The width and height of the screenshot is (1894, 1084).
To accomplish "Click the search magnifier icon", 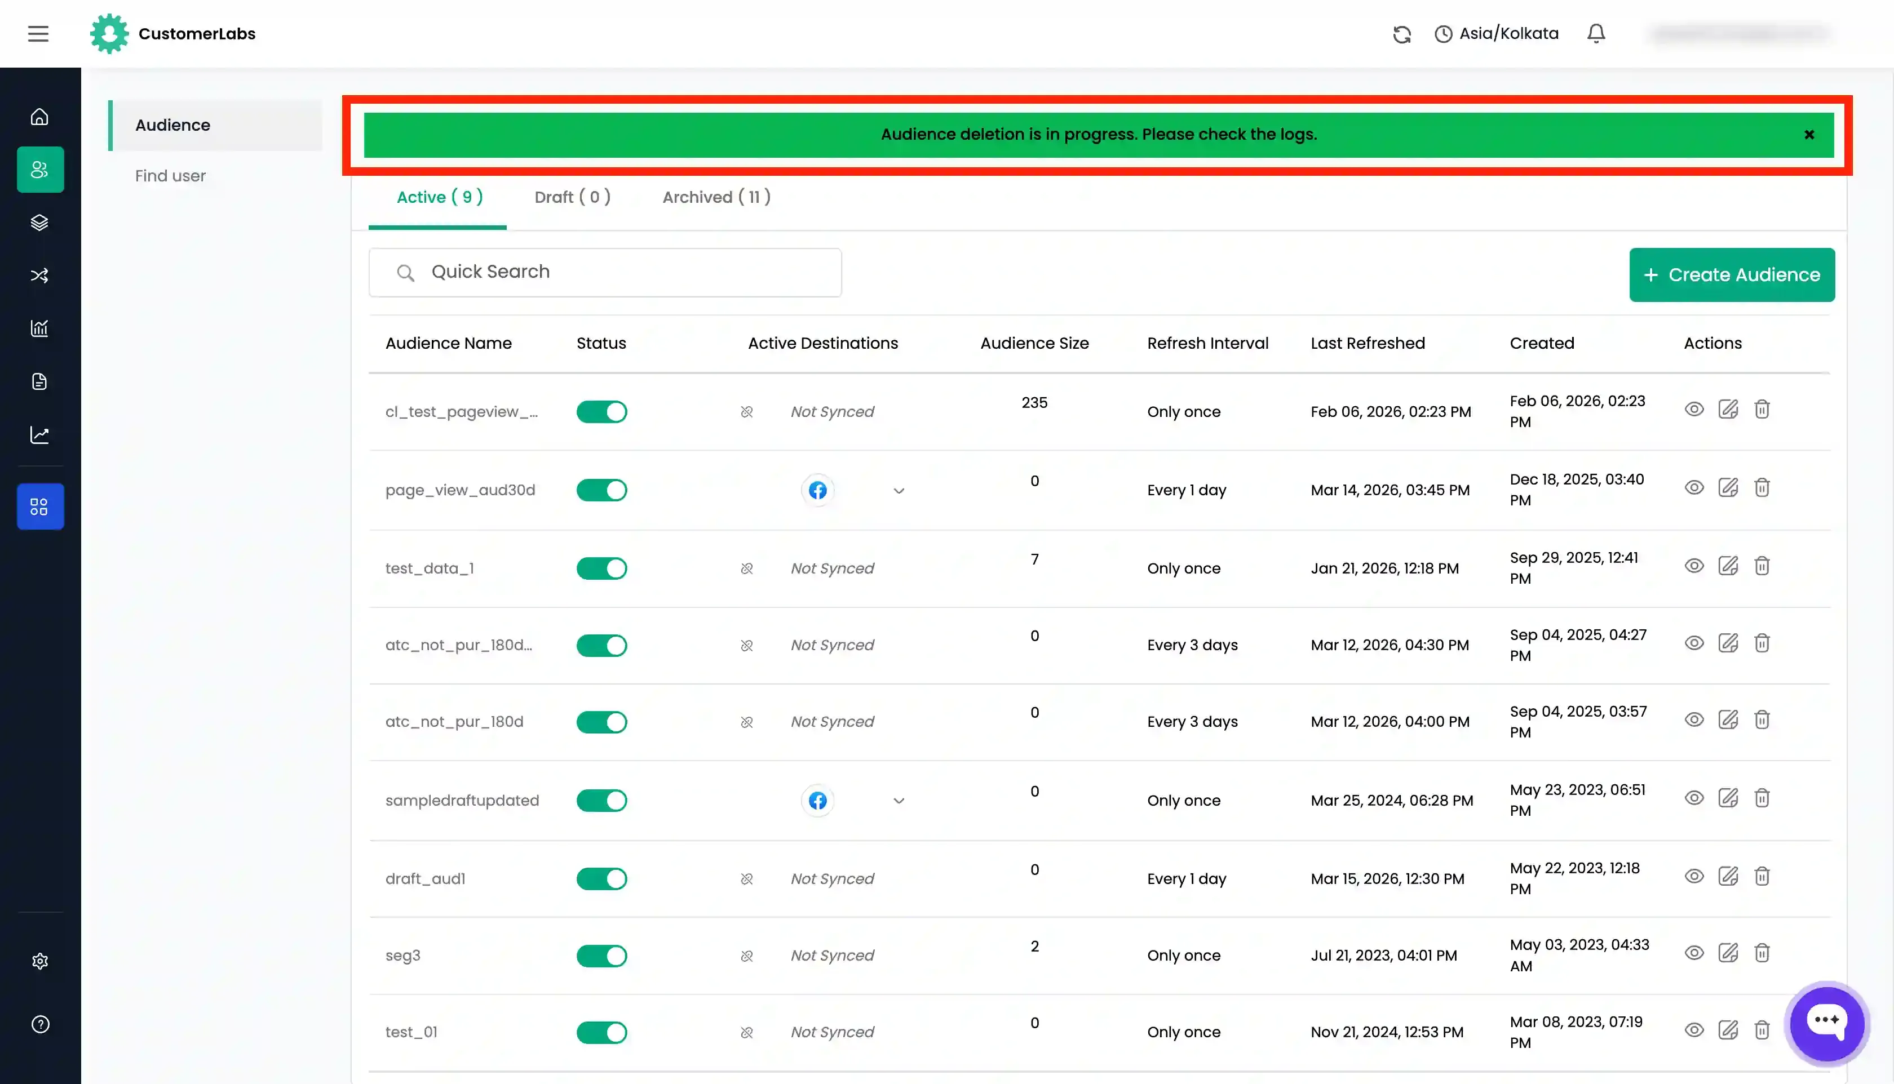I will pos(405,273).
